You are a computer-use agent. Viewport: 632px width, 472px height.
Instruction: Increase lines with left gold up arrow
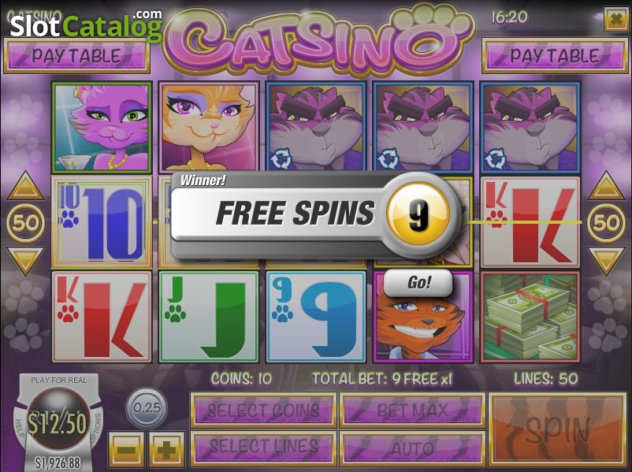tap(25, 186)
